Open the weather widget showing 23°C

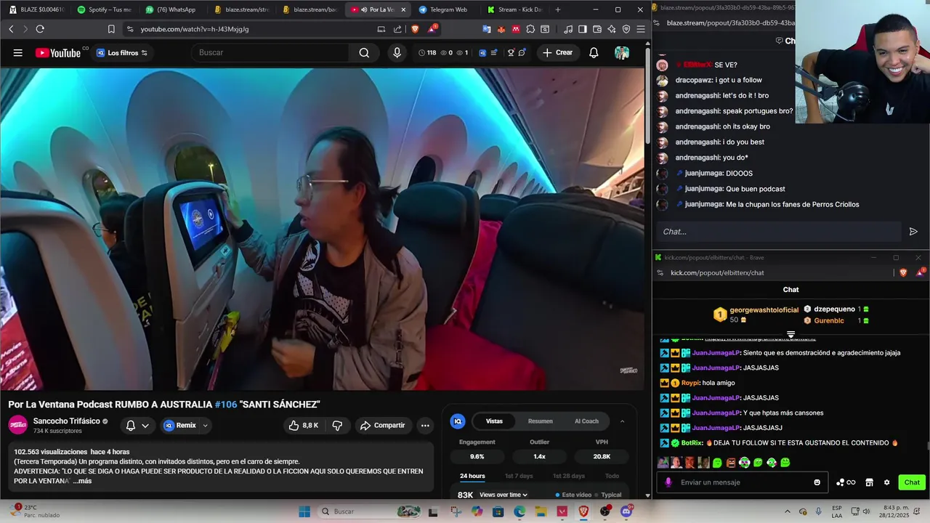pos(36,511)
